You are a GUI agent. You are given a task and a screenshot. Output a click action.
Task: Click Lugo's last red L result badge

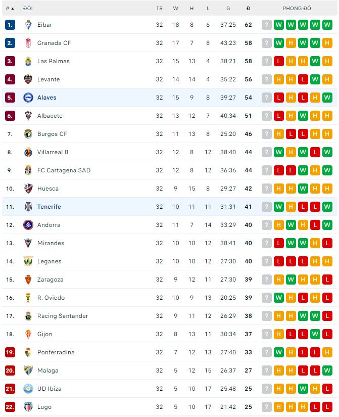click(x=327, y=407)
